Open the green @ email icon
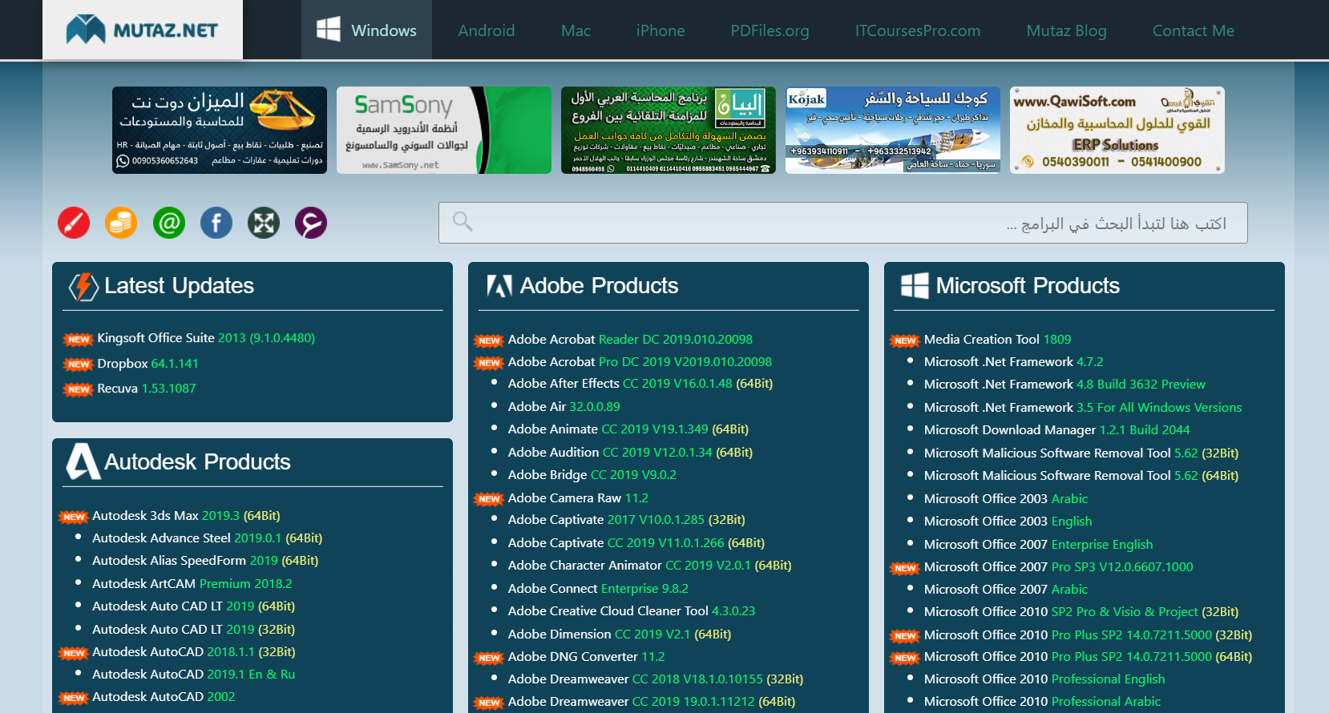This screenshot has height=713, width=1329. click(169, 223)
